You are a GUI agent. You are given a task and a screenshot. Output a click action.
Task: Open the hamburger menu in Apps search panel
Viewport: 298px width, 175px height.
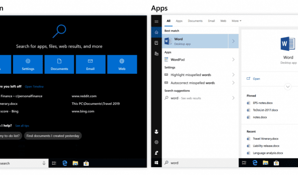[x=156, y=21]
